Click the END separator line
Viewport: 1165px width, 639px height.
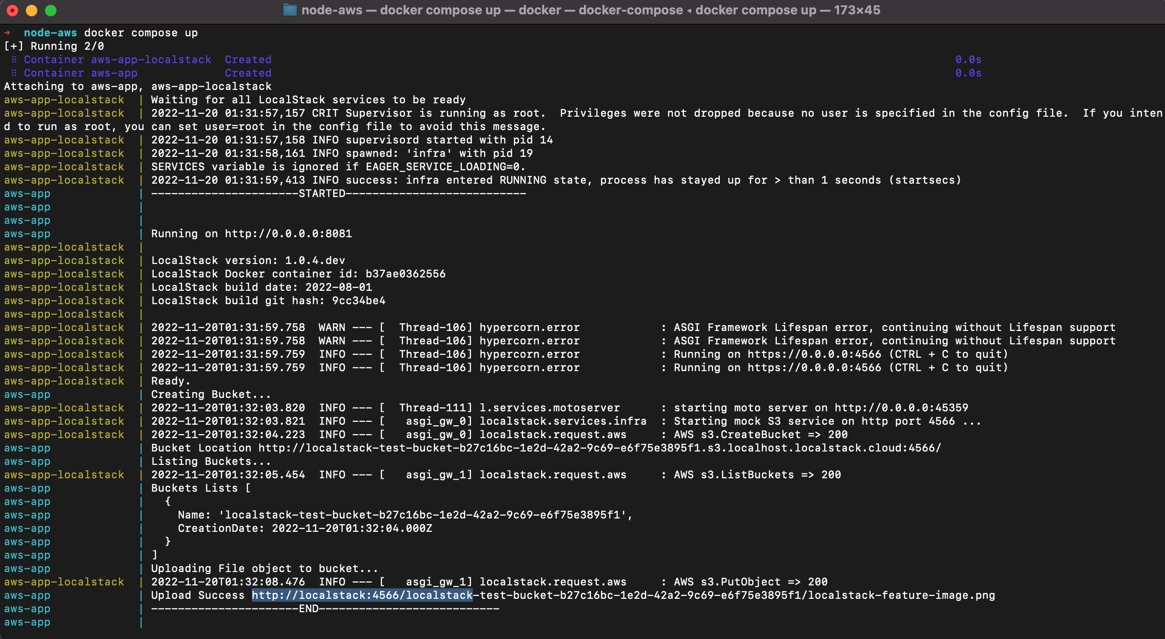pos(325,608)
